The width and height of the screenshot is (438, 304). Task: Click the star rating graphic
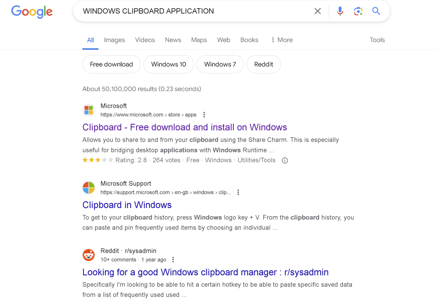98,160
